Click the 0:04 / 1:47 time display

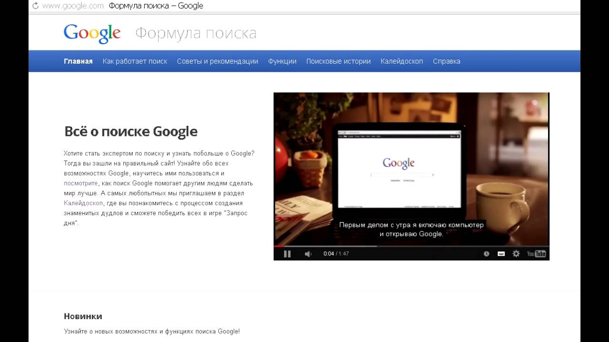(336, 254)
